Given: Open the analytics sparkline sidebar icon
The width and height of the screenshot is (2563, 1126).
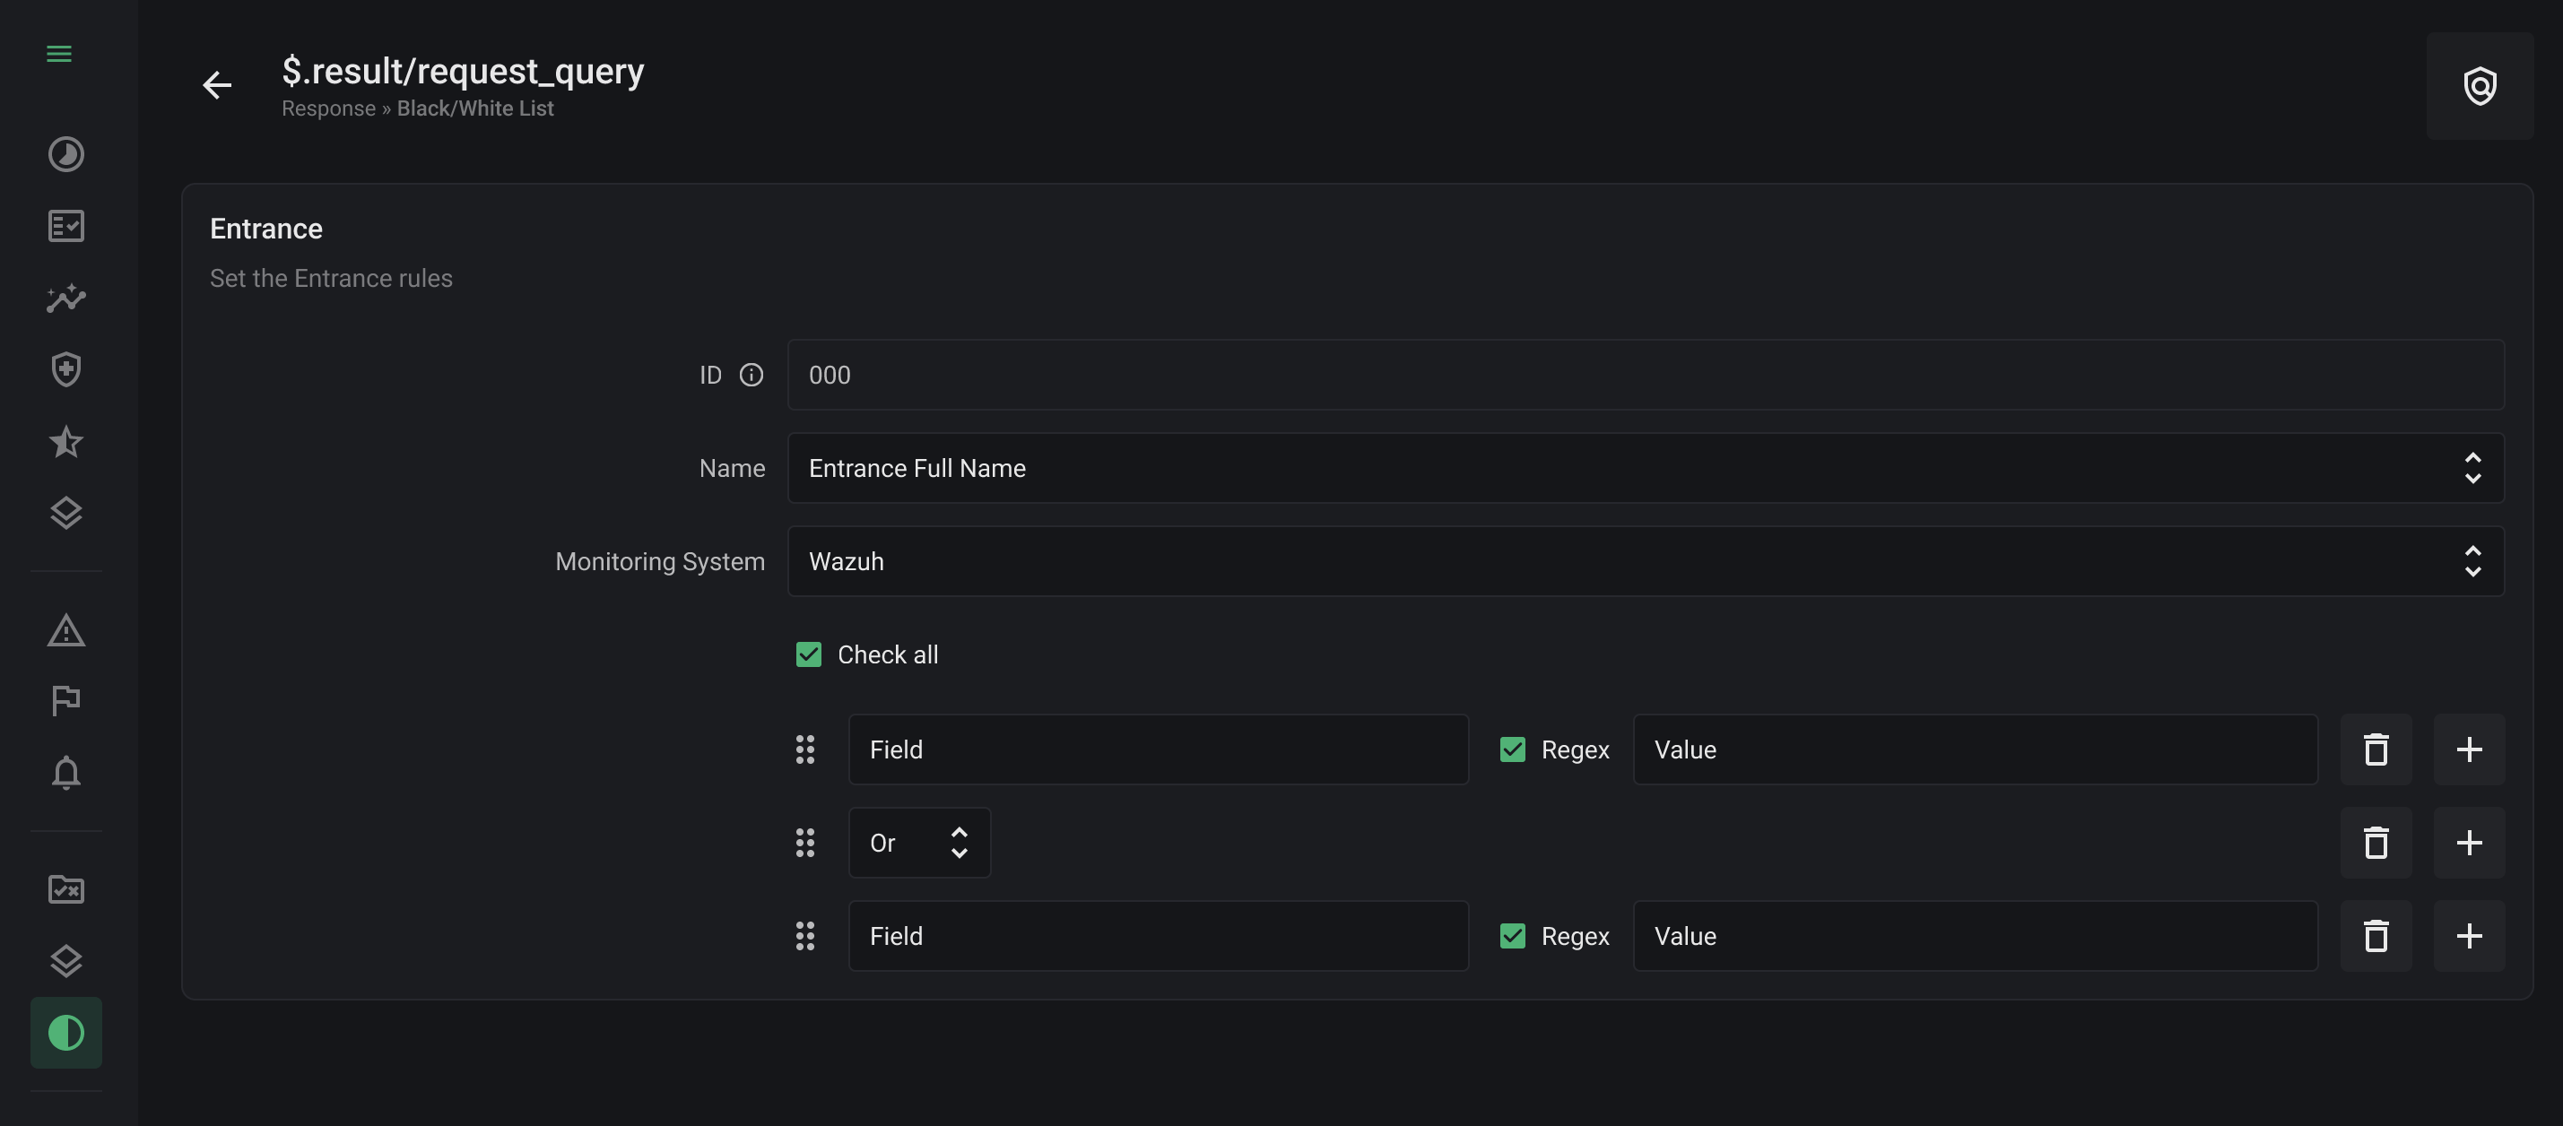Looking at the screenshot, I should click(x=65, y=299).
